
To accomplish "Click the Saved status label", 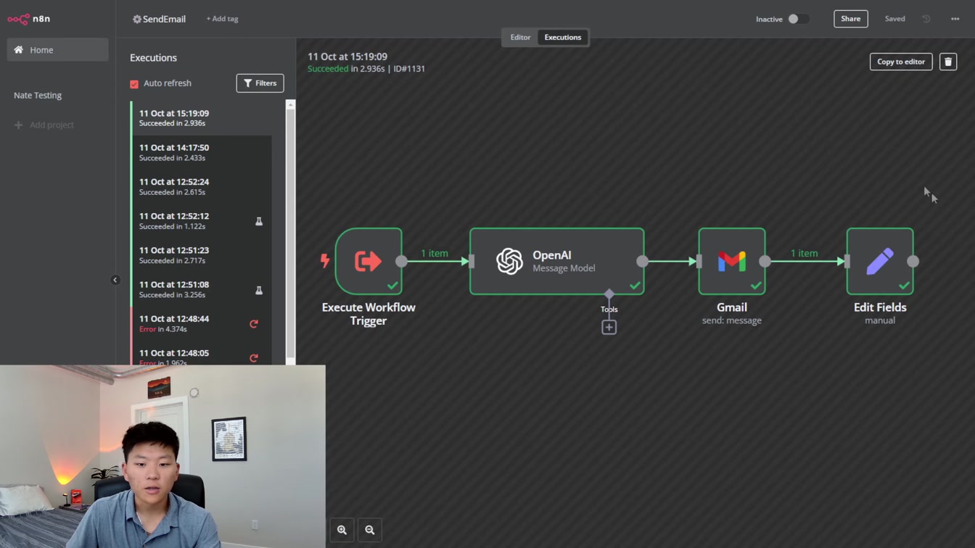I will coord(894,19).
